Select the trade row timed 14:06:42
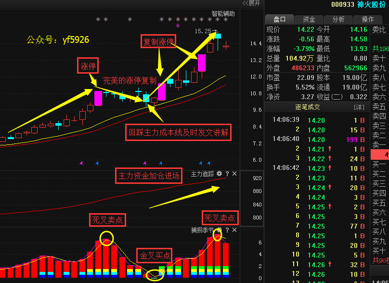389x283 pixels. [318, 168]
